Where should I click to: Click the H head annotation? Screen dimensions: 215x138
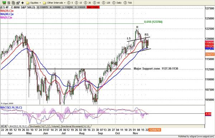(x=137, y=27)
